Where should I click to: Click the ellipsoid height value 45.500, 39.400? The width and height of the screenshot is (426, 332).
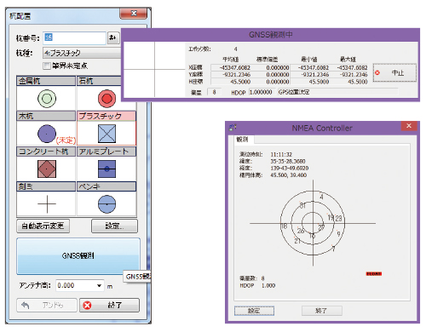pyautogui.click(x=289, y=175)
